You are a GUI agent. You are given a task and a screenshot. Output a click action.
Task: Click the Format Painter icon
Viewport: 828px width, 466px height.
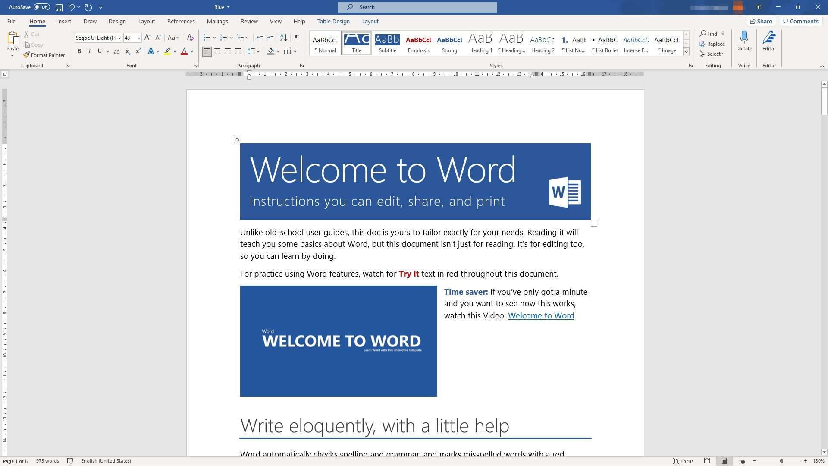click(x=27, y=55)
